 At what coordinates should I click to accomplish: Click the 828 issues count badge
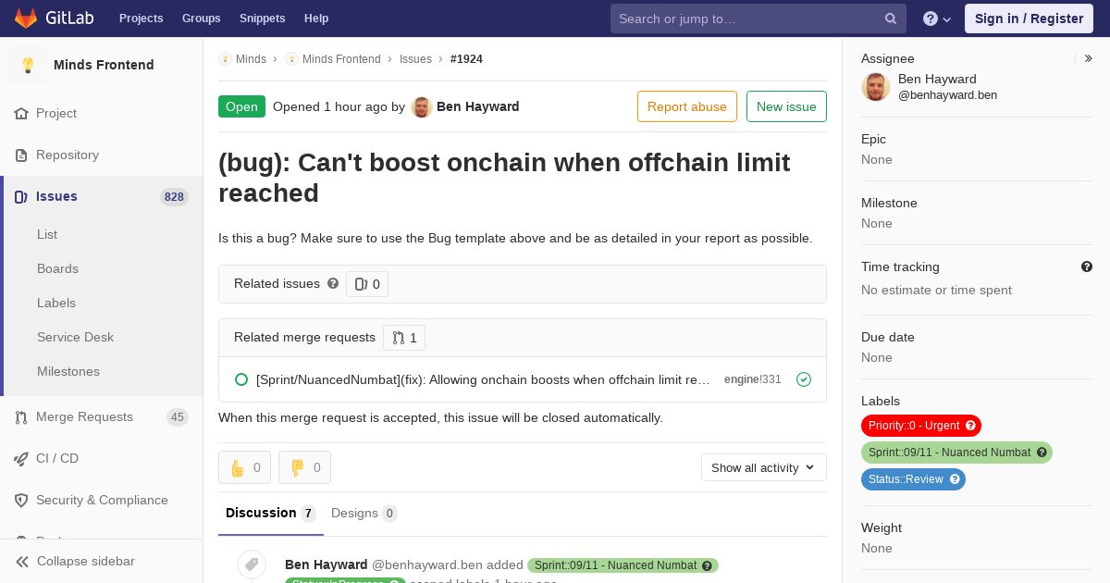click(x=174, y=196)
